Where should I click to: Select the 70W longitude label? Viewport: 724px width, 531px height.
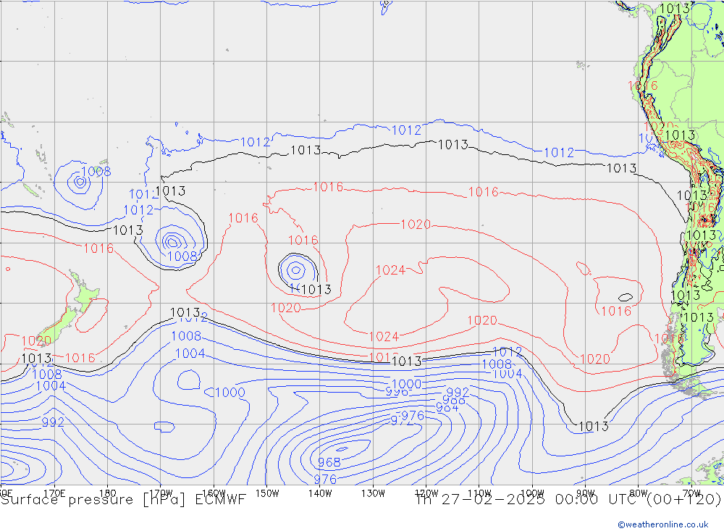tap(691, 493)
